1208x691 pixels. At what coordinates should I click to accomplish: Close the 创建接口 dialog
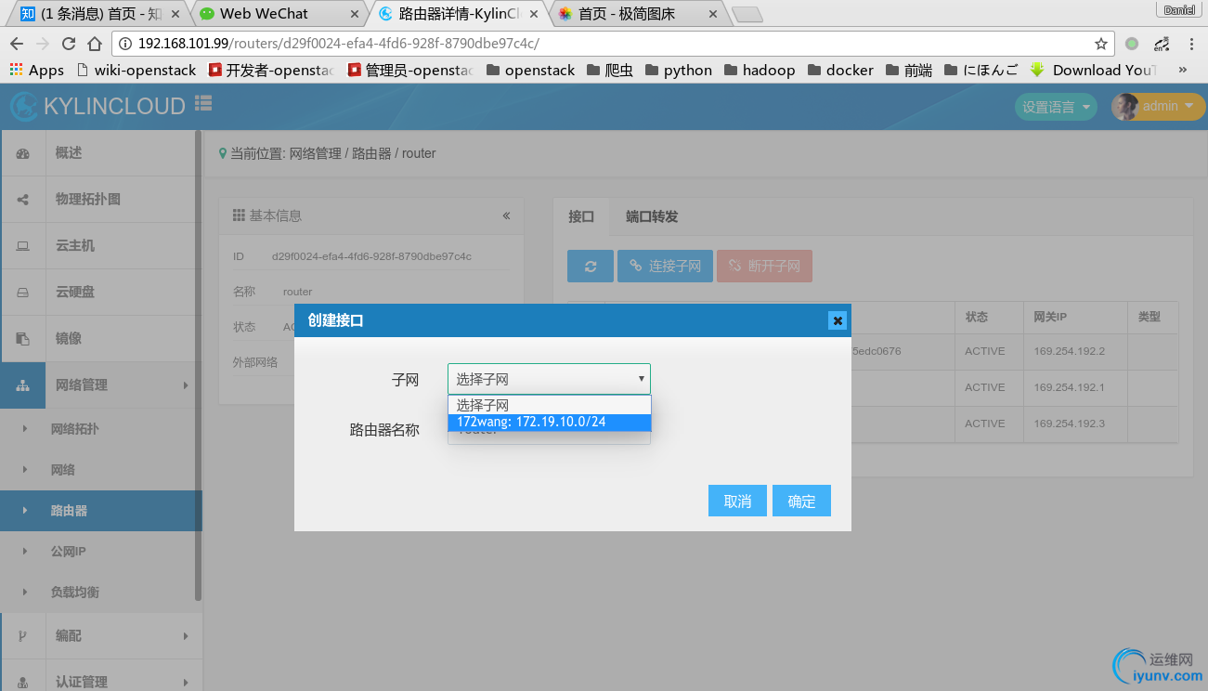[x=838, y=320]
